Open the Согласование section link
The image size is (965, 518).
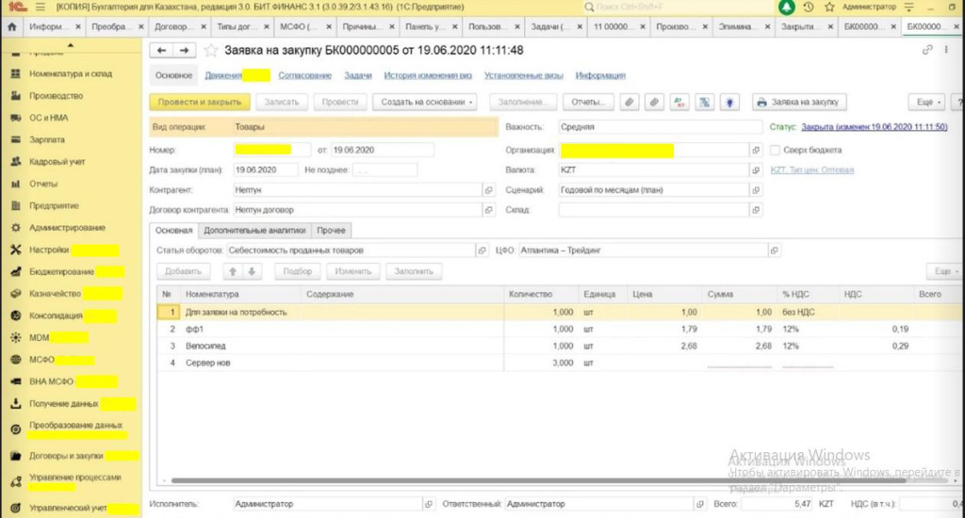(x=305, y=75)
